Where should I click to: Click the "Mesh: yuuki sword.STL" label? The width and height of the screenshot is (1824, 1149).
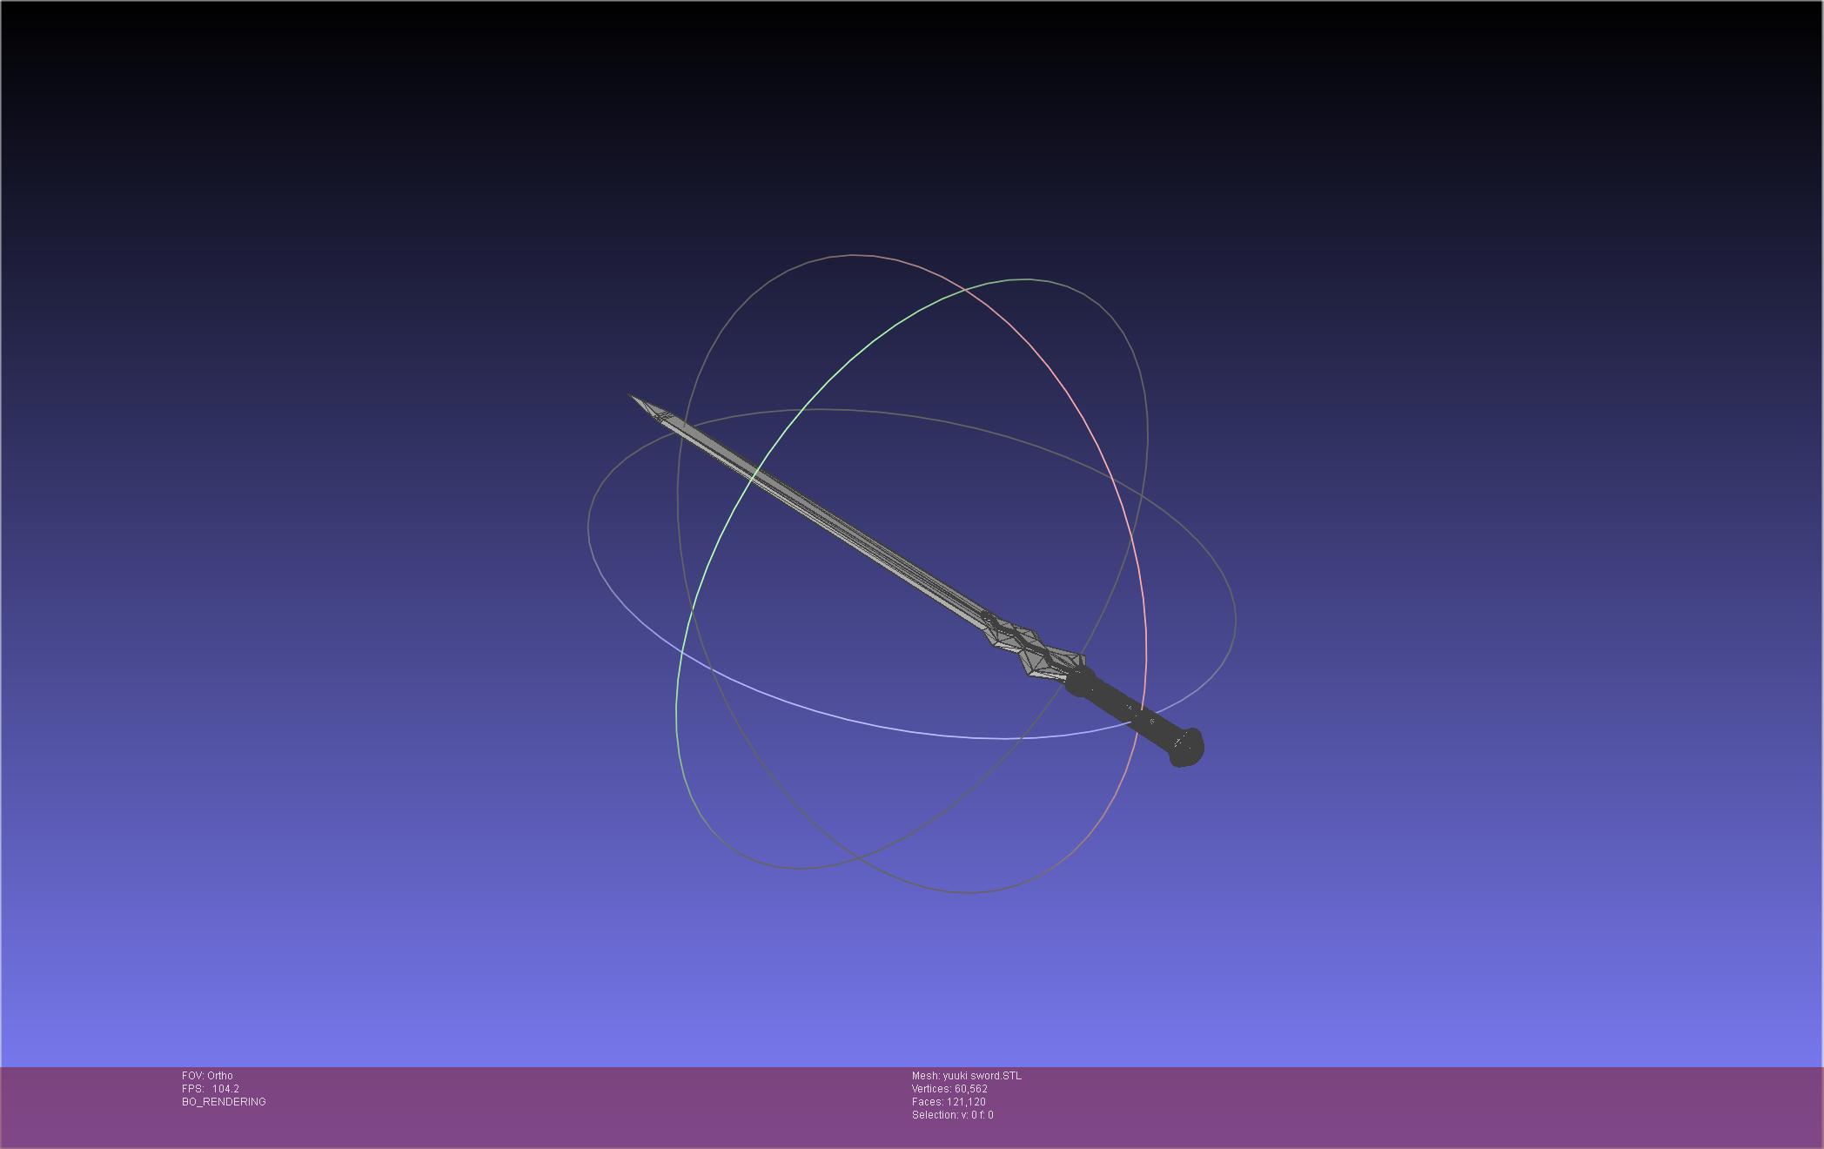967,1076
